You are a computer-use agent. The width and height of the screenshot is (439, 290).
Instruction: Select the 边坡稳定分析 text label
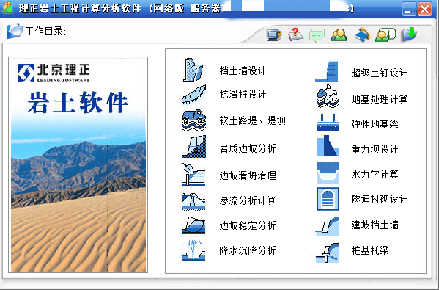(x=248, y=225)
